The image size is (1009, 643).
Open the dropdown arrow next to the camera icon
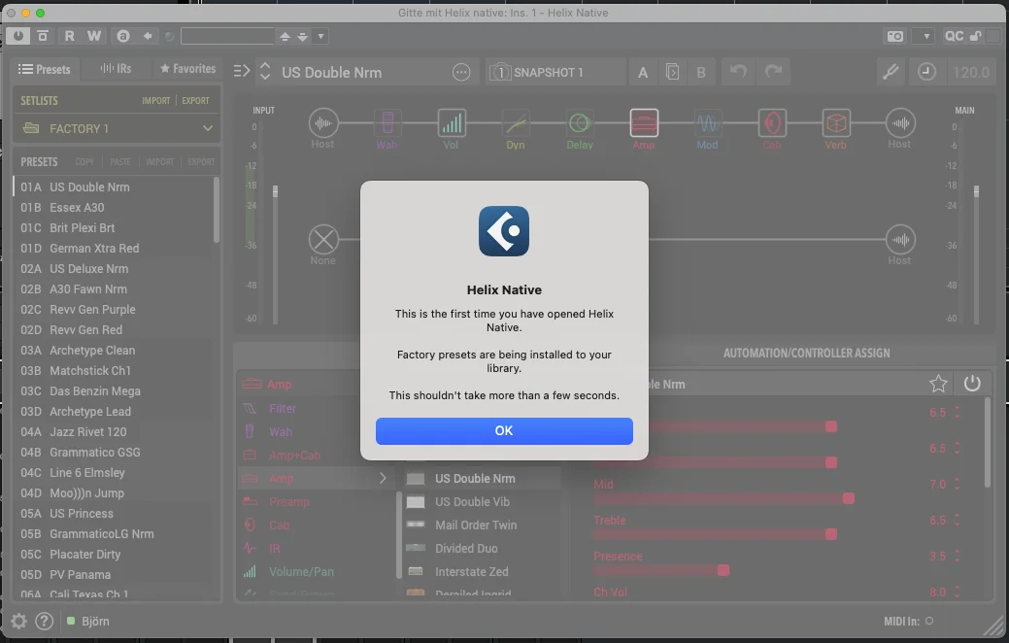pos(926,36)
